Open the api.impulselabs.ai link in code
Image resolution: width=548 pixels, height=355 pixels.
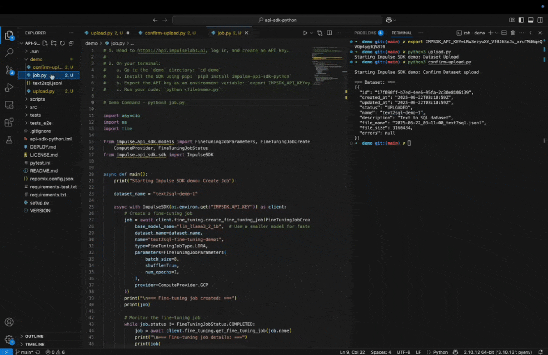point(171,50)
